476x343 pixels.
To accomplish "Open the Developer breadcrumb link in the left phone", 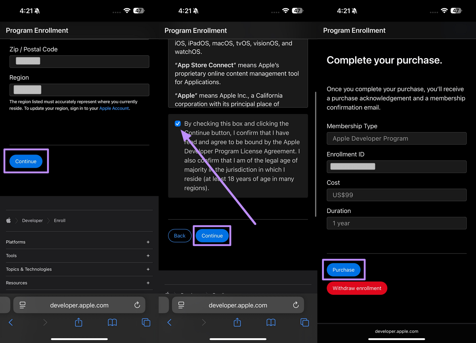I will click(32, 221).
